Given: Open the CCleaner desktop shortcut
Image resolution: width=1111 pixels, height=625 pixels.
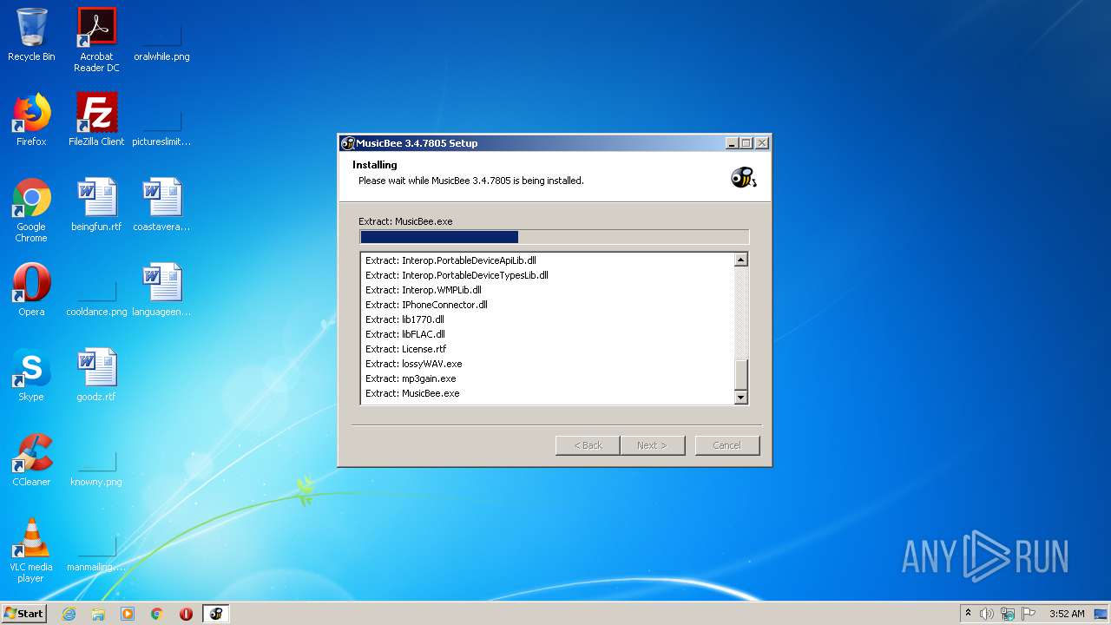Looking at the screenshot, I should pos(31,460).
